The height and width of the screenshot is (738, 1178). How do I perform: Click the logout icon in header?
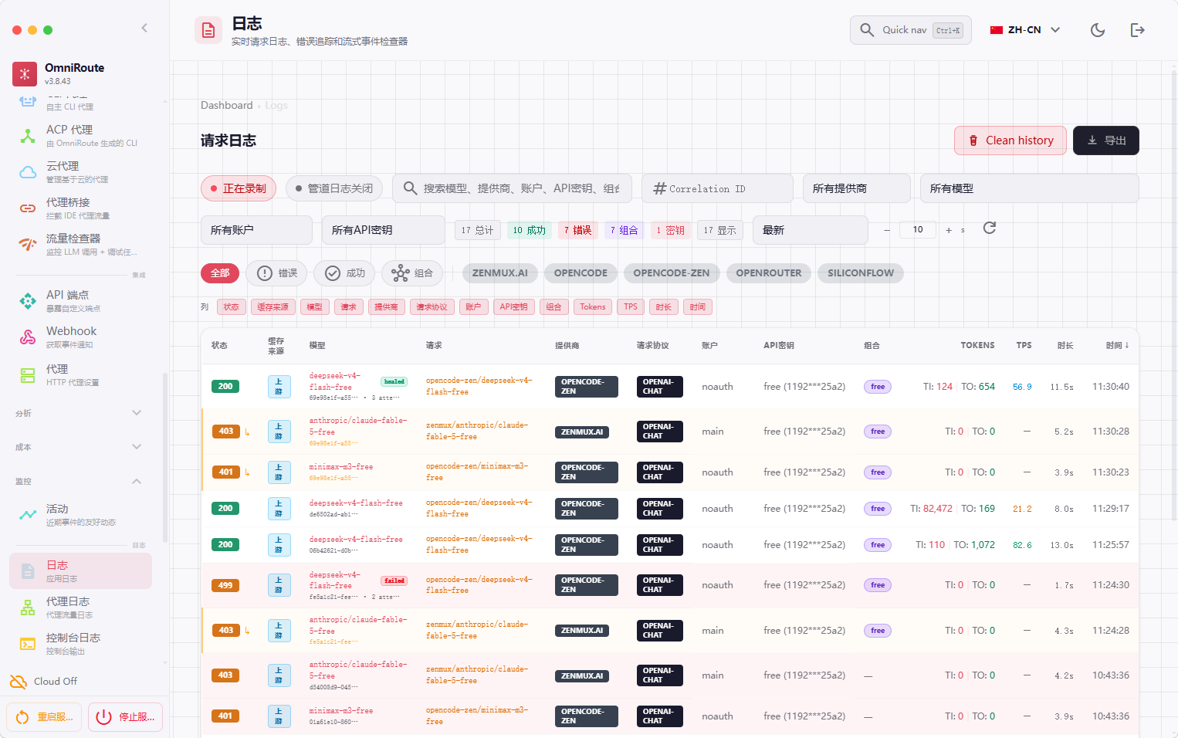tap(1137, 30)
